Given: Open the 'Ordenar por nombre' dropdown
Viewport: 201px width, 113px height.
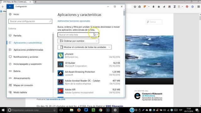Looking at the screenshot, I should (x=78, y=41).
